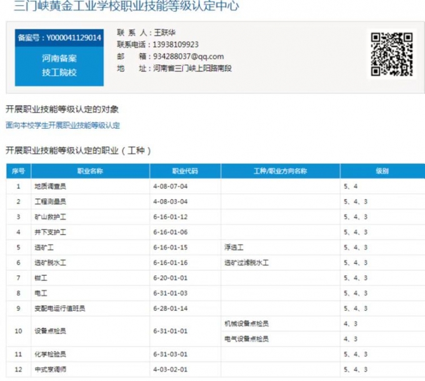Viewport: 425px width, 381px height.
Task: Click the 开展职业技能等级认定的对象 heading
Action: click(62, 109)
